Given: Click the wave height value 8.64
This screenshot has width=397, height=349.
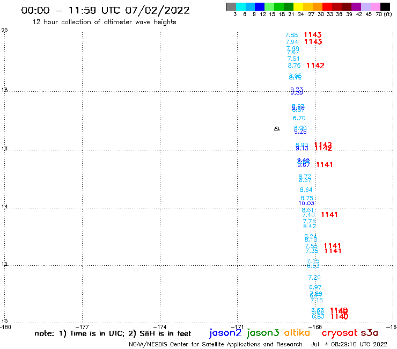Looking at the screenshot, I should 306,190.
